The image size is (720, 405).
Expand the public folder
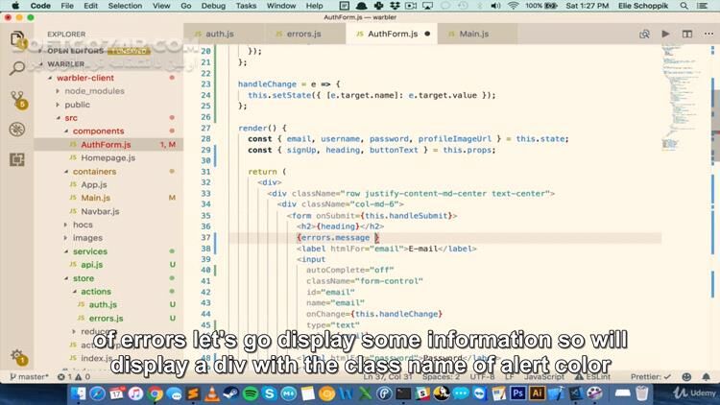[77, 105]
